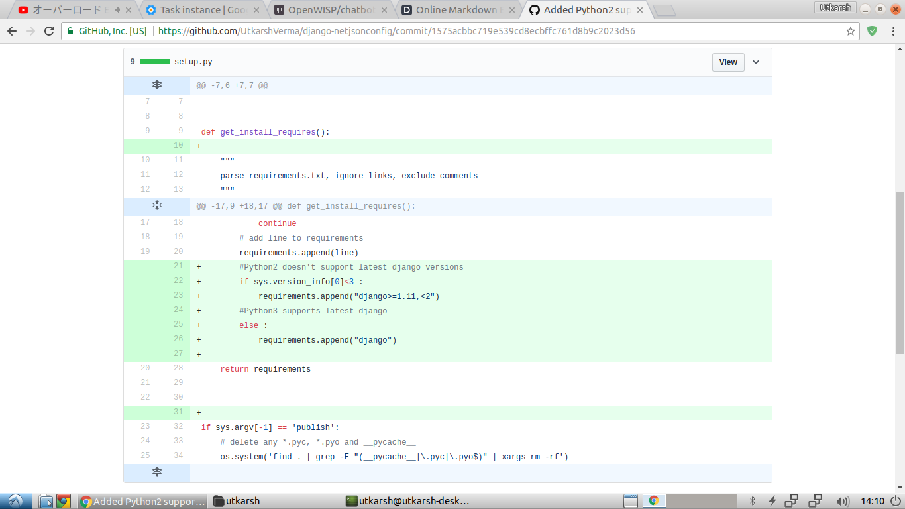Viewport: 905px width, 509px height.
Task: Click the top expand-diff icon in the gutter
Action: pos(157,85)
